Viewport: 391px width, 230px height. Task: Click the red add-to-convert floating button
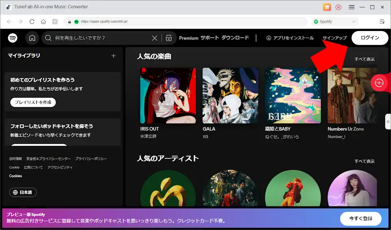click(x=379, y=83)
